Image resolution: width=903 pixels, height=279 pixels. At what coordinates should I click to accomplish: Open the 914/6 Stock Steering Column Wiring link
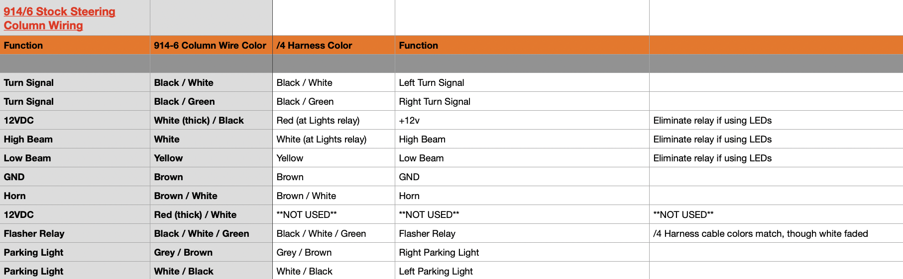59,18
